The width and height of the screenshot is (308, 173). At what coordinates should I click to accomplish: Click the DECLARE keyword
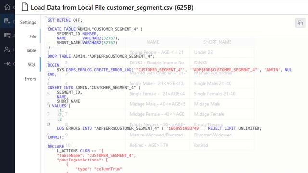click(x=56, y=146)
